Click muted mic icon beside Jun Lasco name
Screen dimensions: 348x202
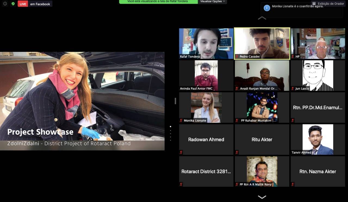[293, 89]
